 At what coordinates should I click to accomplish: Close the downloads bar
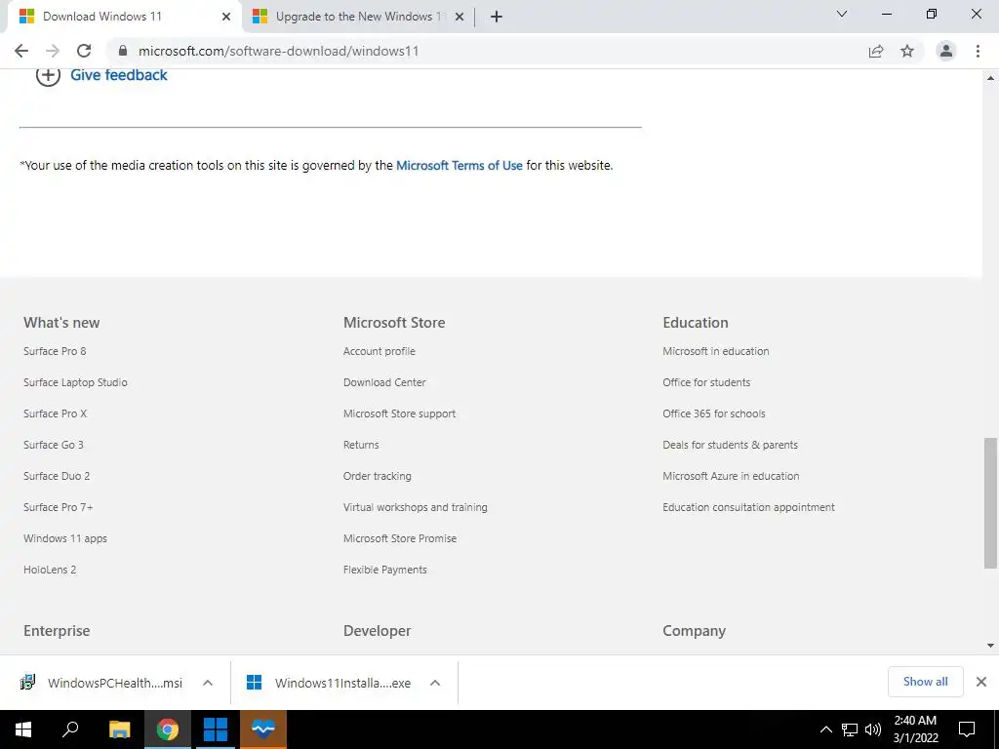point(981,682)
